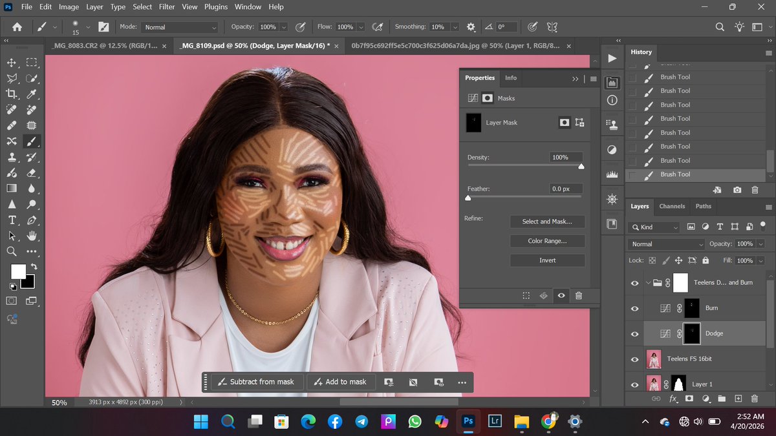This screenshot has height=436, width=776.
Task: Open the Smoothing dropdown arrow
Action: (455, 27)
